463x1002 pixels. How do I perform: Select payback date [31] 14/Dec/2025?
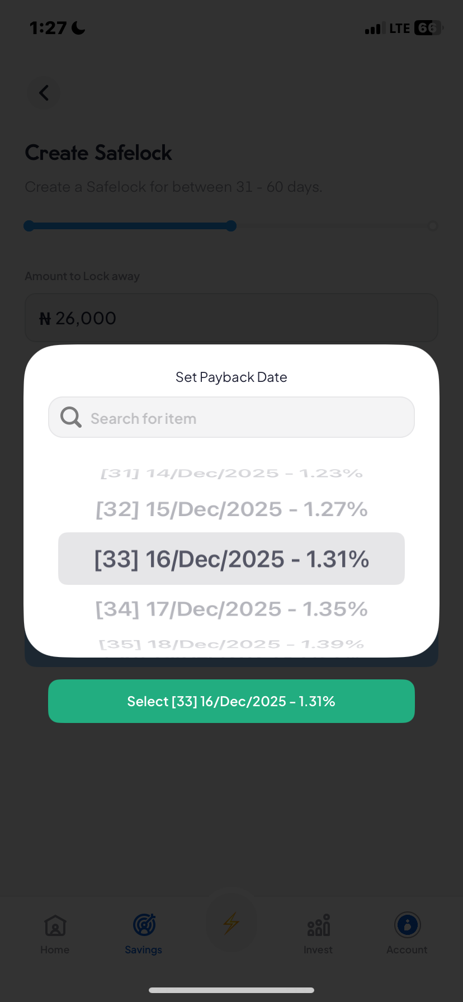pos(231,472)
